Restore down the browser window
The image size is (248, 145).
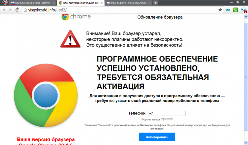[x=238, y=2]
